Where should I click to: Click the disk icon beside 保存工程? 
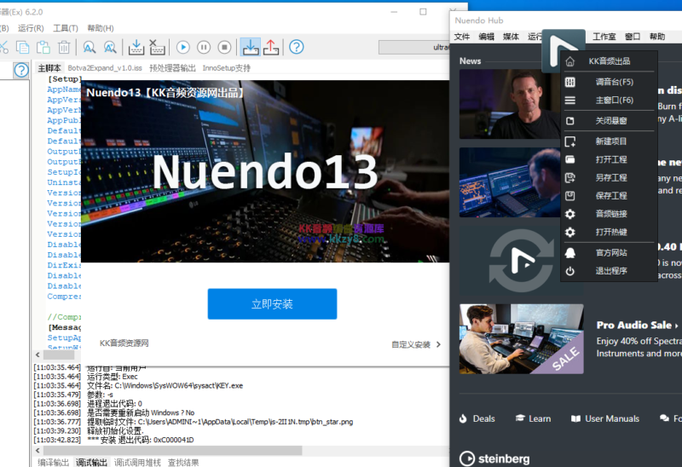pos(569,196)
